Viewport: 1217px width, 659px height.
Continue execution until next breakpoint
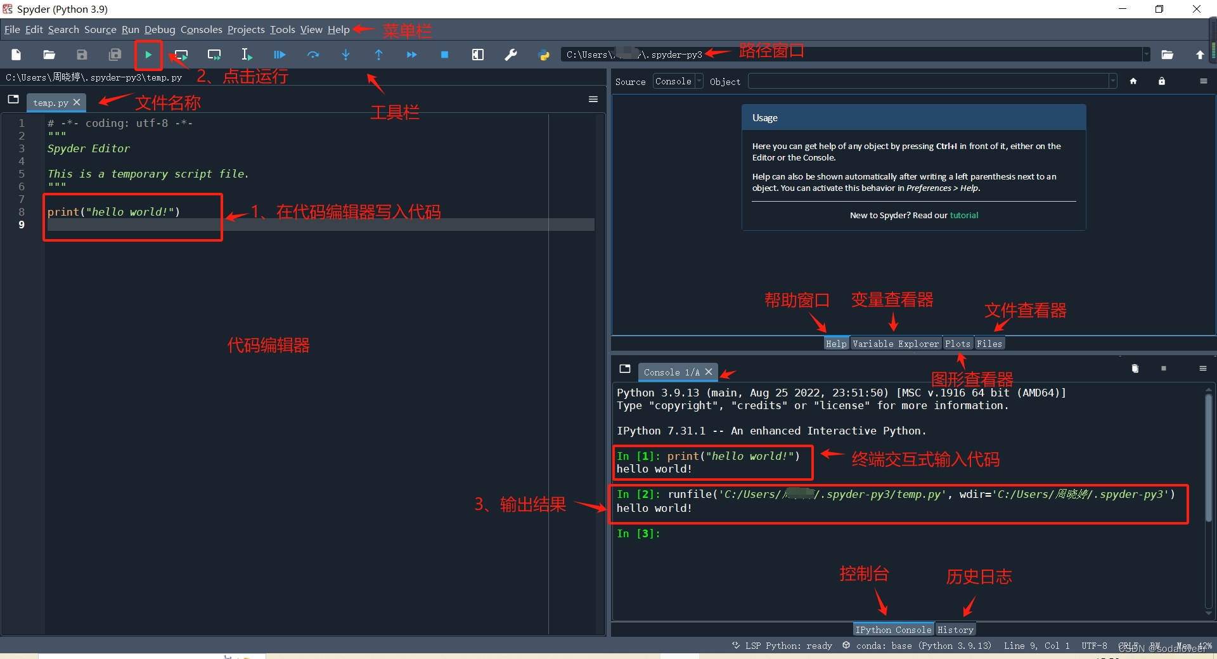point(412,55)
